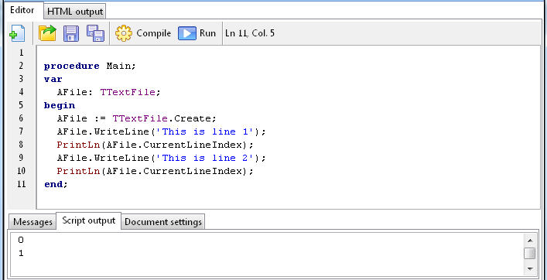The image size is (547, 280).
Task: Click the Compile gear icon
Action: click(x=124, y=33)
